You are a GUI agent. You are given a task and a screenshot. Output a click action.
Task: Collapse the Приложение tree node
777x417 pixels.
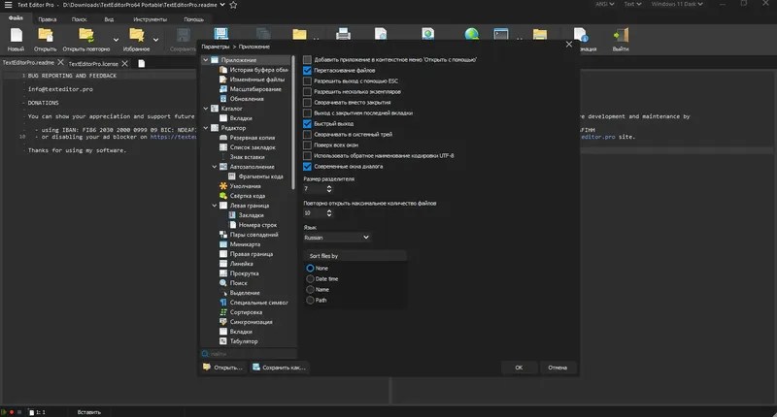click(206, 60)
